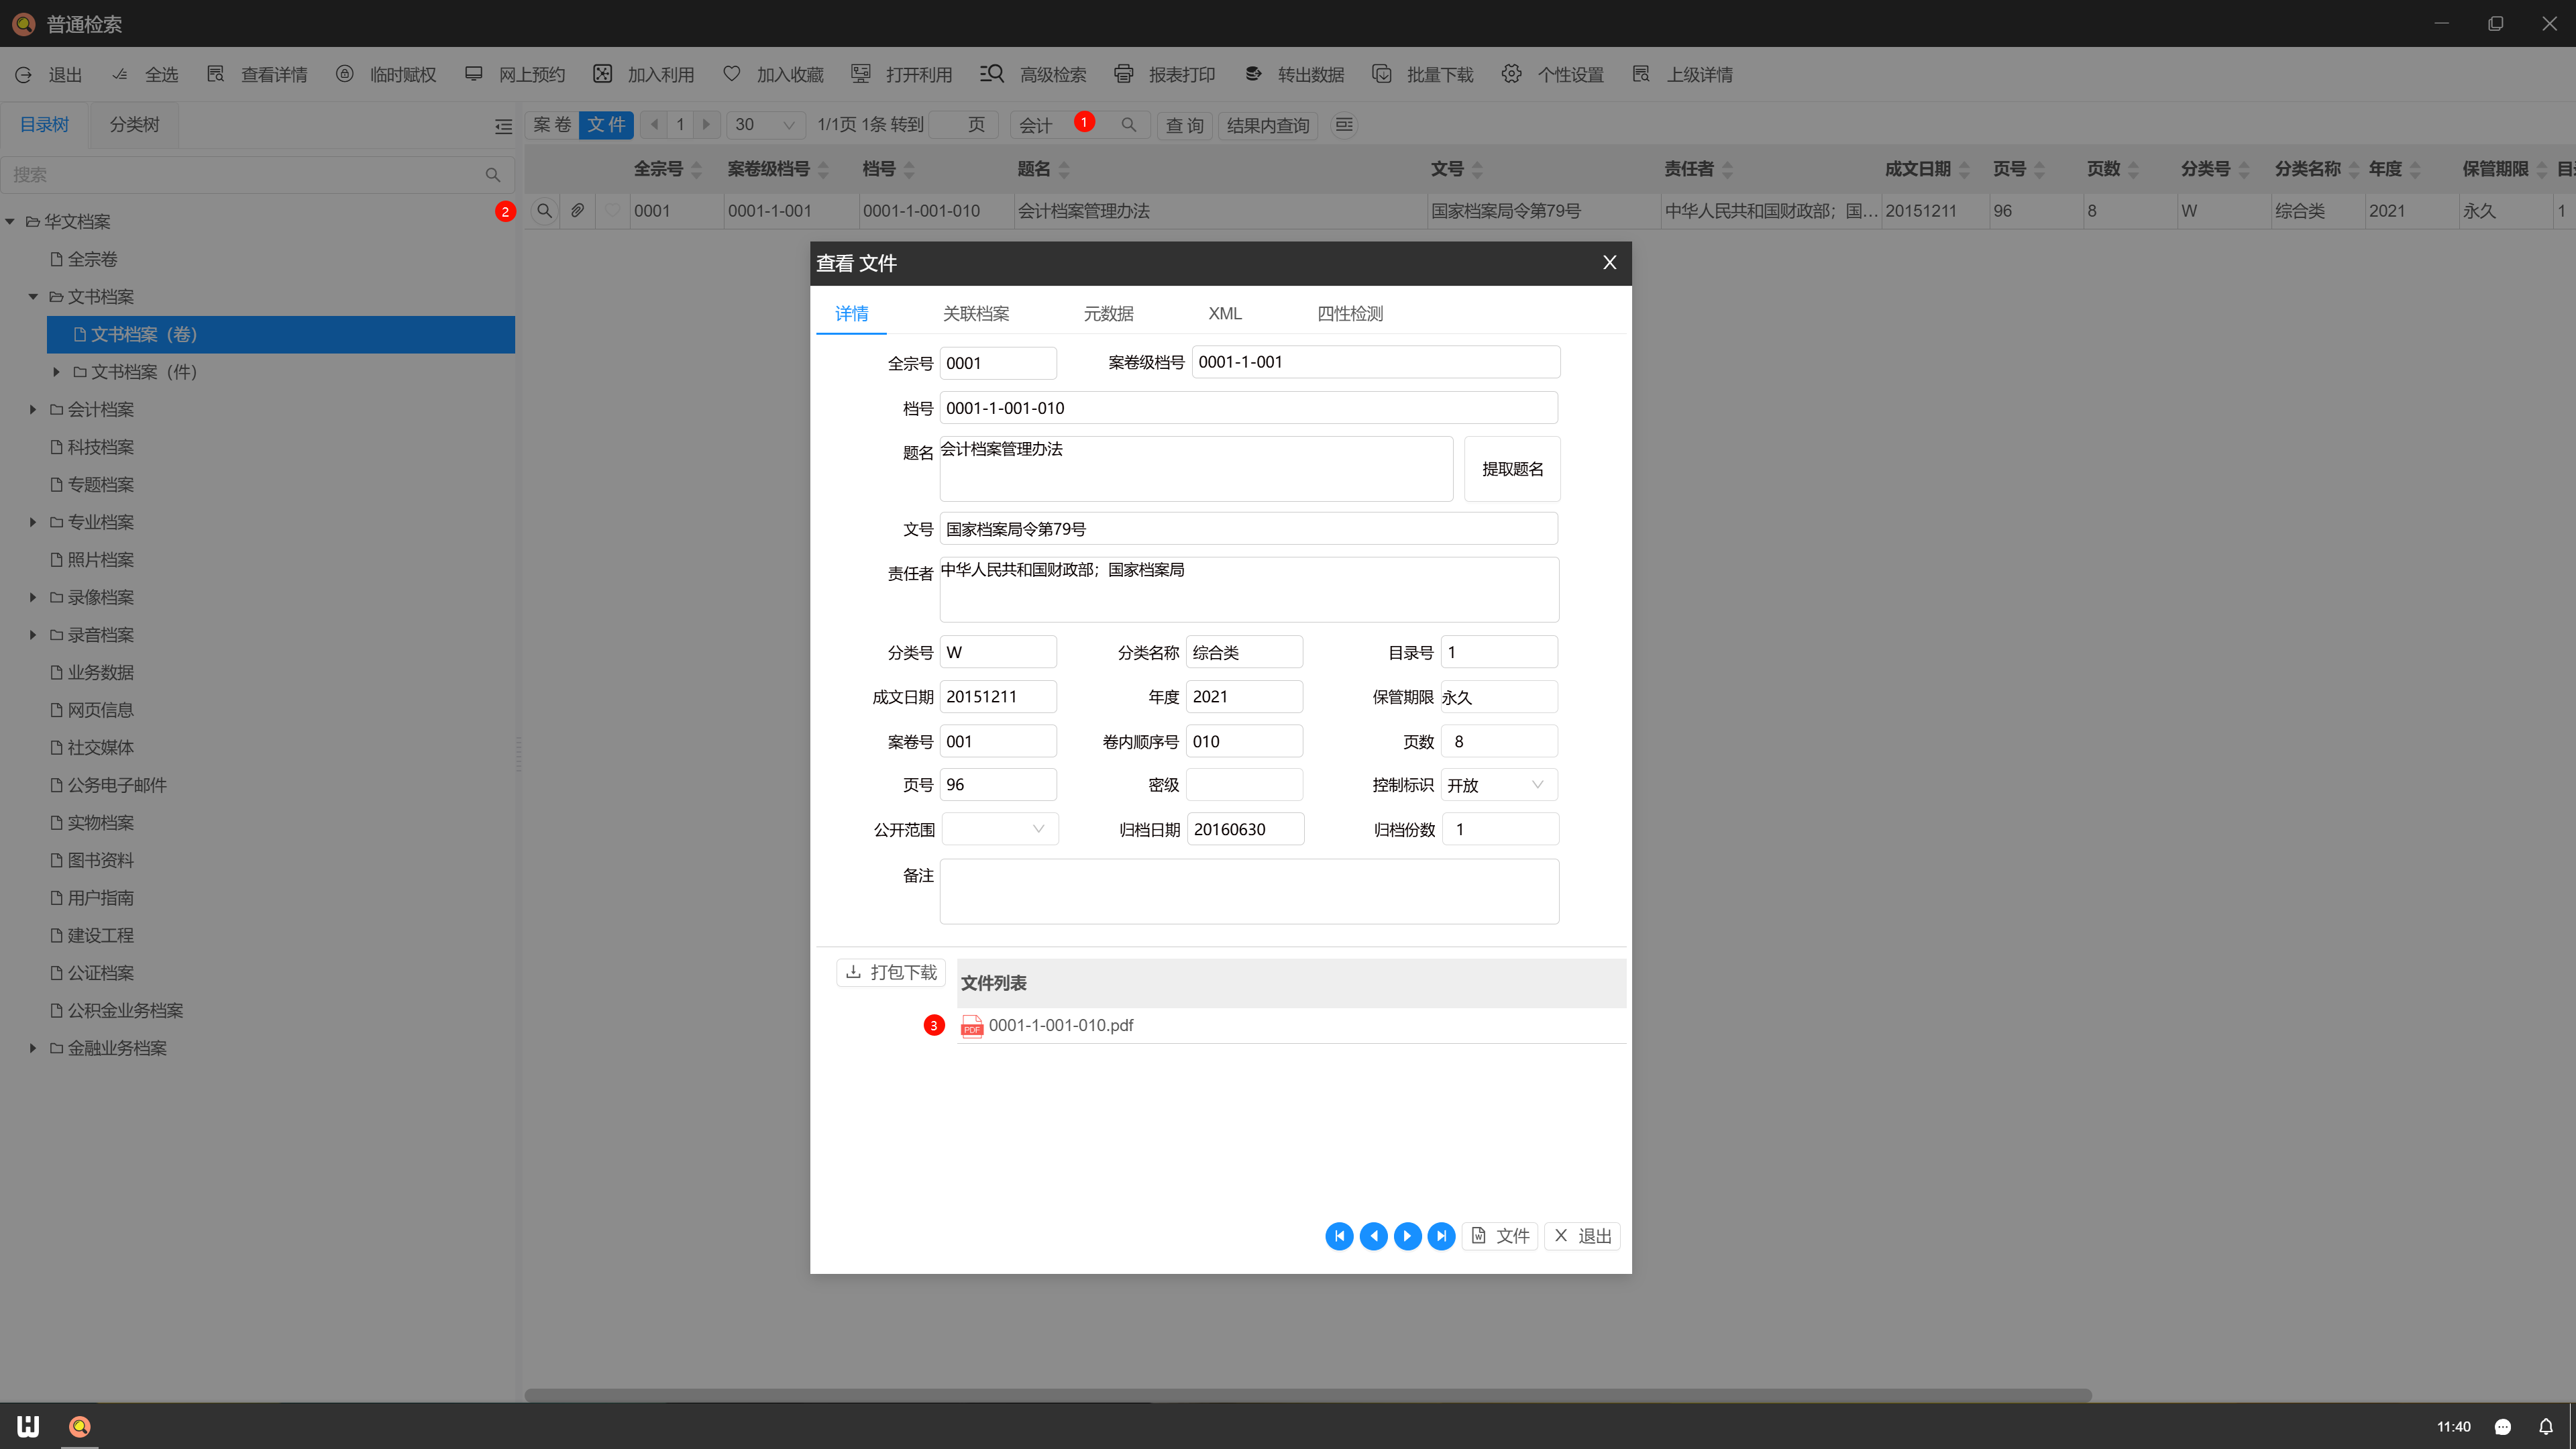Open 高级检索 advanced search in the toolbar
This screenshot has height=1449, width=2576.
coord(1034,74)
